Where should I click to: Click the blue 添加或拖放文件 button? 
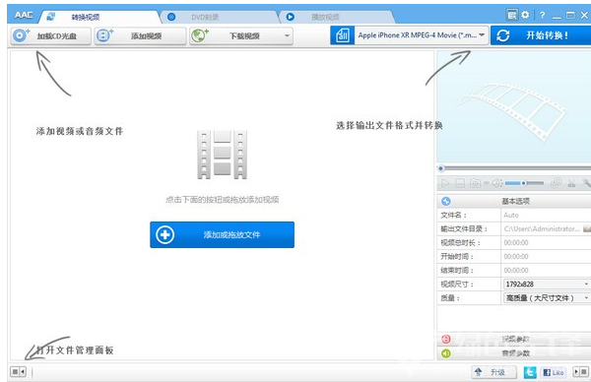click(x=222, y=234)
